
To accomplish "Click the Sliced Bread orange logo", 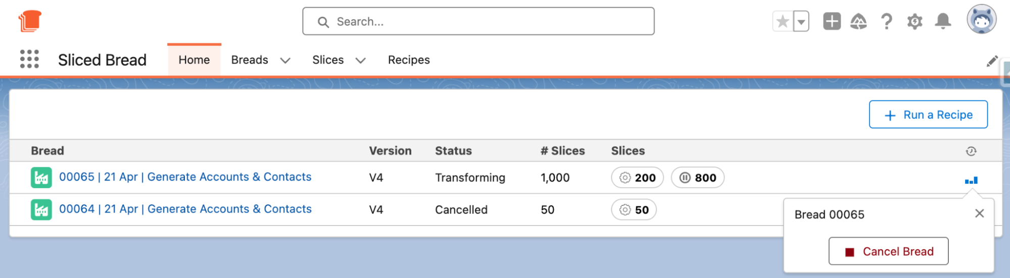I will click(30, 21).
